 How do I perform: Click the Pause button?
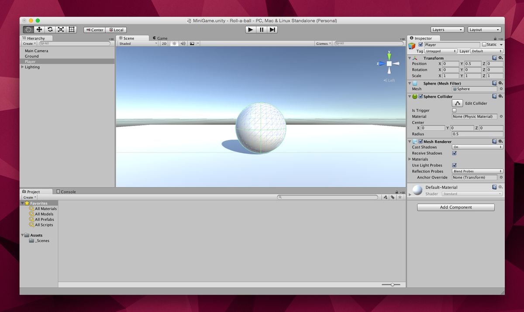[262, 30]
